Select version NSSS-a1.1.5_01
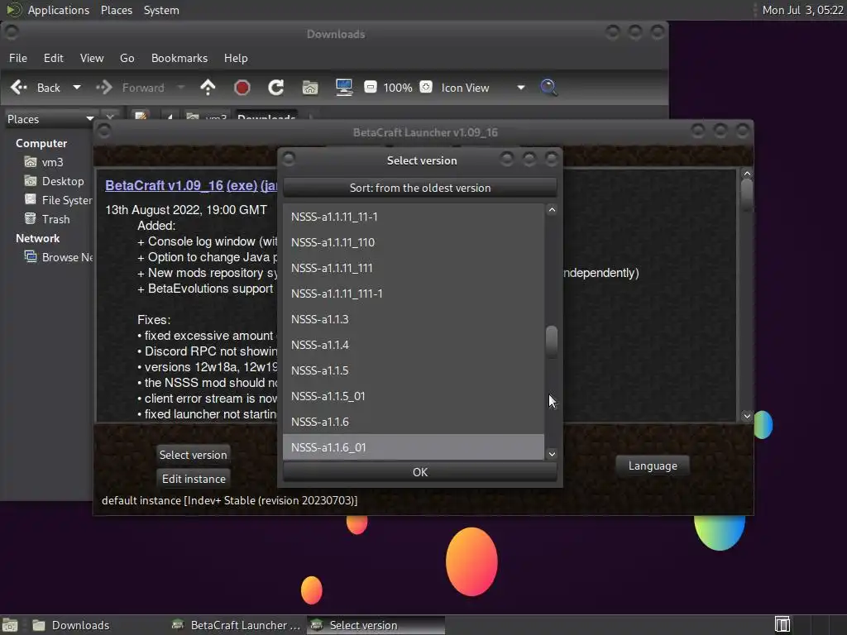 414,396
